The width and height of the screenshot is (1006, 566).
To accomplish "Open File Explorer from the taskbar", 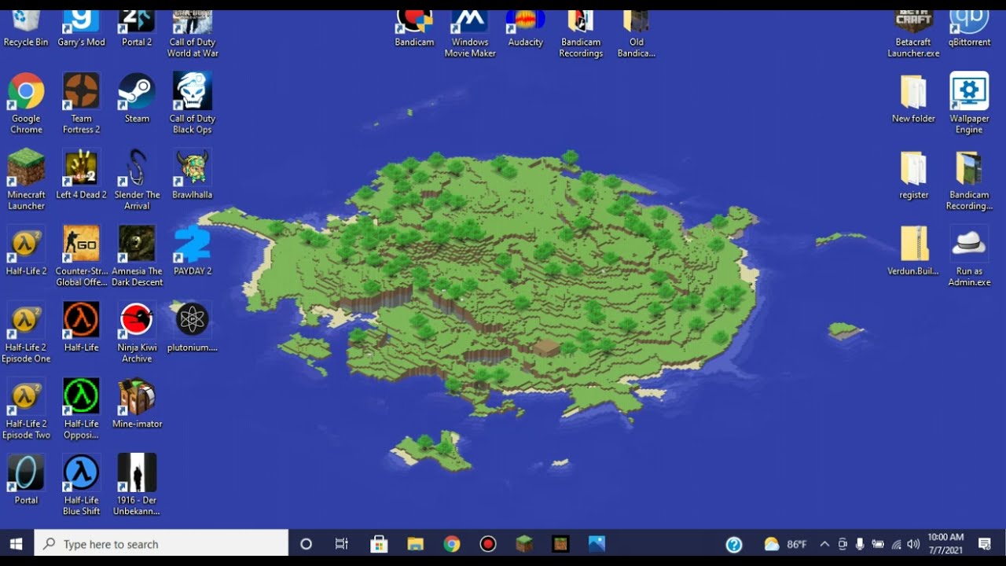I will point(415,544).
